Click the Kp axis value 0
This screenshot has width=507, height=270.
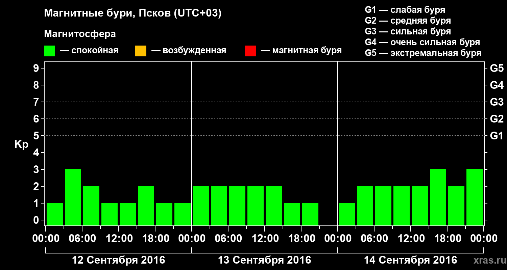click(x=37, y=220)
